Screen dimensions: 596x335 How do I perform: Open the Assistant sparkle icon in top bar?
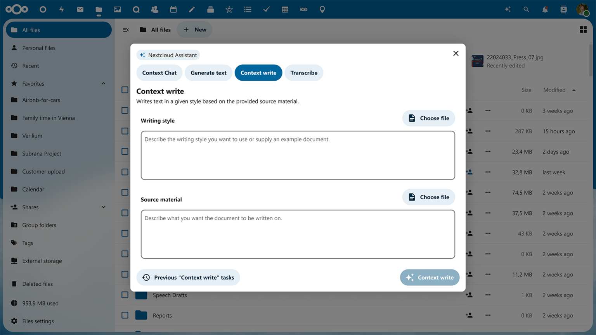click(x=508, y=9)
